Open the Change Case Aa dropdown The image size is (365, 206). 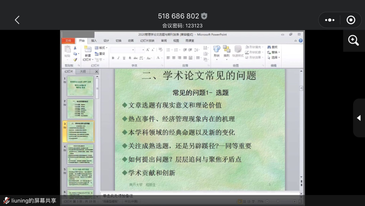tap(149, 58)
